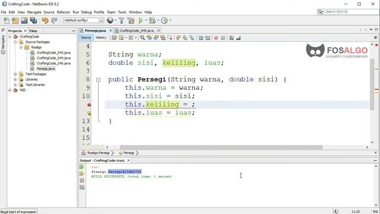This screenshot has height=214, width=380.
Task: Open the Debug menu
Action: tap(86, 12)
